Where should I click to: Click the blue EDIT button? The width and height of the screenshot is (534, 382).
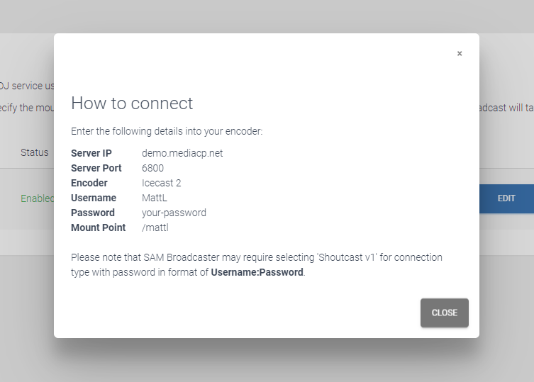click(x=506, y=198)
